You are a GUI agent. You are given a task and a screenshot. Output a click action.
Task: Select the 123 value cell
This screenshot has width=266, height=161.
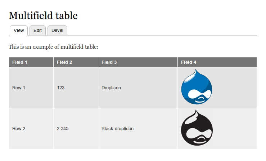(x=76, y=88)
